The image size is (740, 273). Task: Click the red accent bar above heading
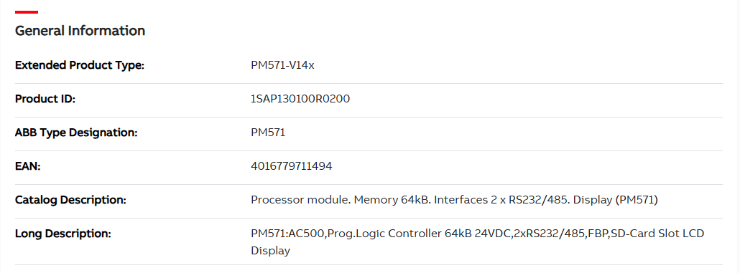pos(27,11)
